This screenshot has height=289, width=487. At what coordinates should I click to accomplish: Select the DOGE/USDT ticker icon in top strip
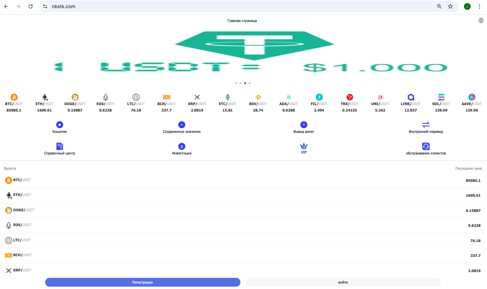point(75,97)
